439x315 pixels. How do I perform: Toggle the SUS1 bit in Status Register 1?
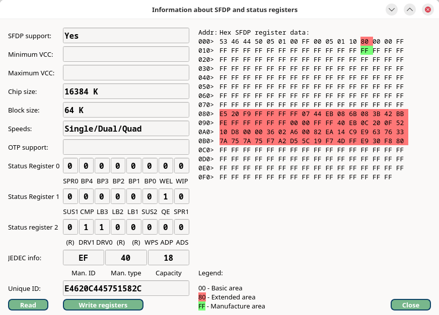tap(70, 196)
